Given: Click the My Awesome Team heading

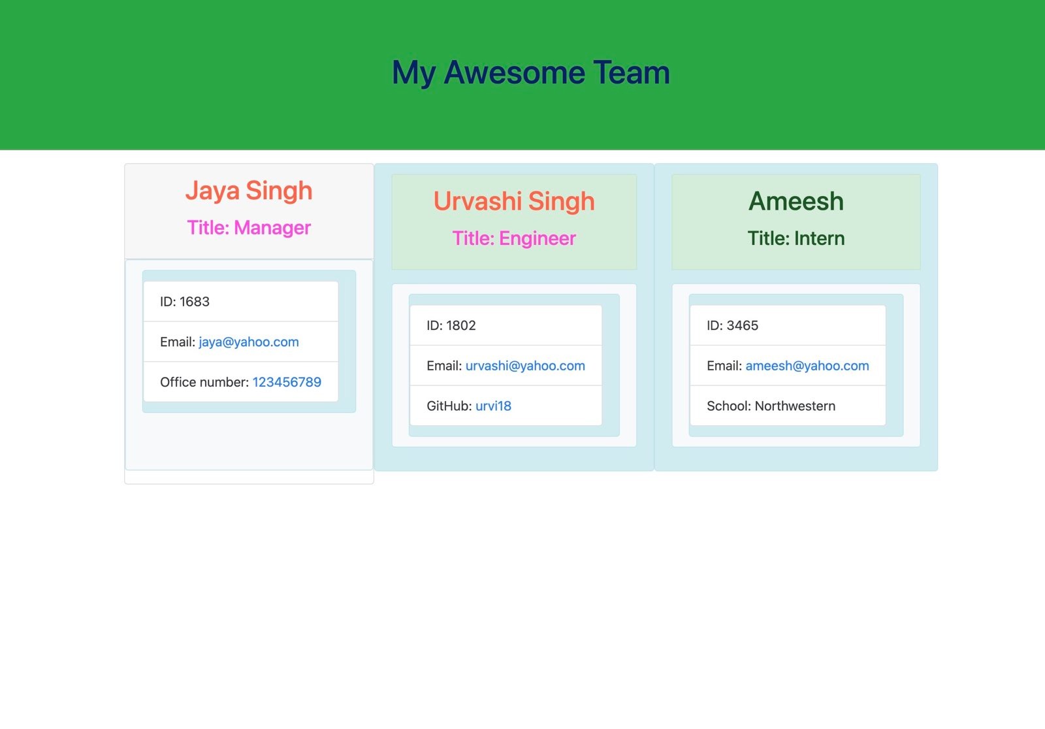Looking at the screenshot, I should 530,73.
